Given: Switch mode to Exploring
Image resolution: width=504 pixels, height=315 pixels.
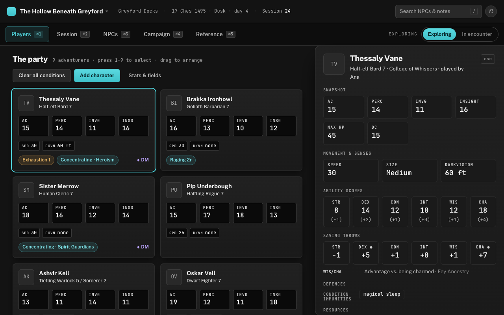Looking at the screenshot, I should tap(439, 34).
